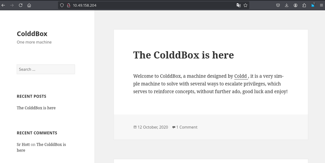View the 1 Comment link

186,127
